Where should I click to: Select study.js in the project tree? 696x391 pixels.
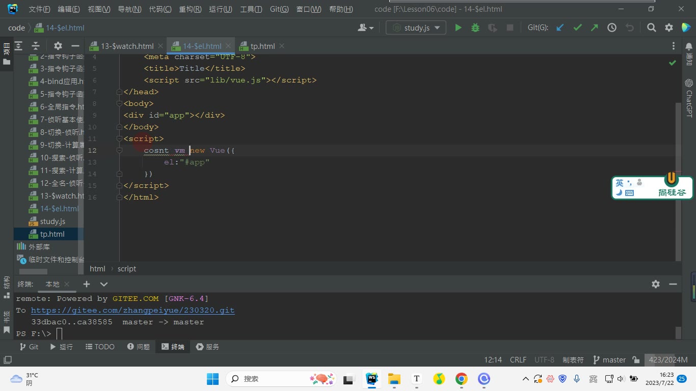click(x=52, y=221)
